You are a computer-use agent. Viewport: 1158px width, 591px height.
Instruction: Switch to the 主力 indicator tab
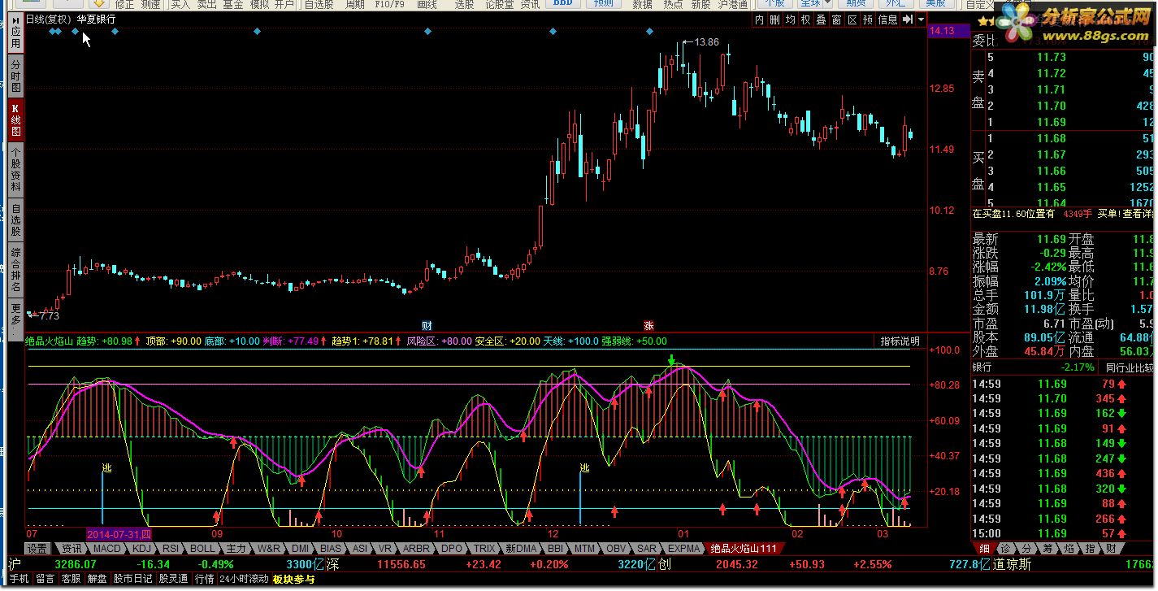[x=236, y=549]
